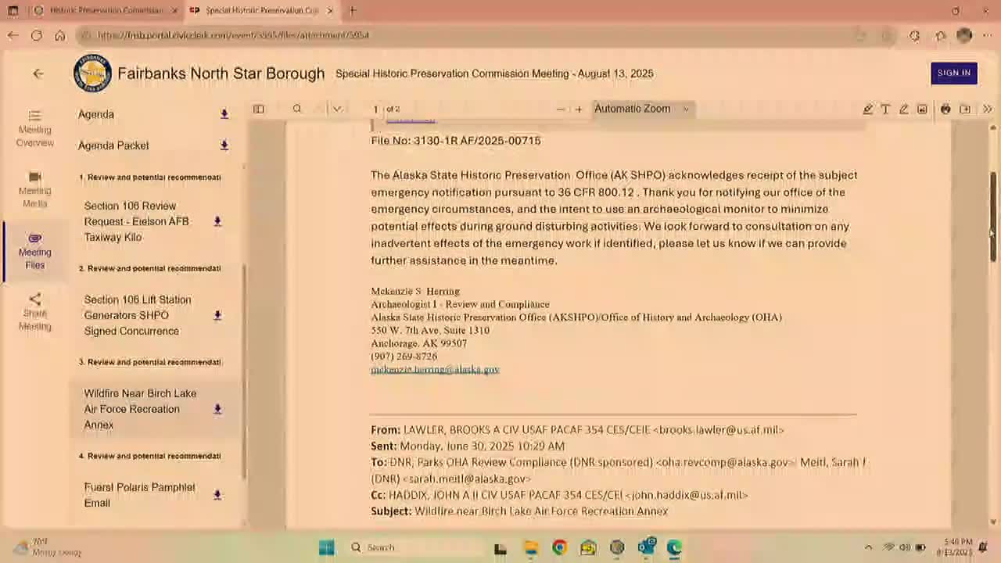Download the Agenda file

(224, 114)
